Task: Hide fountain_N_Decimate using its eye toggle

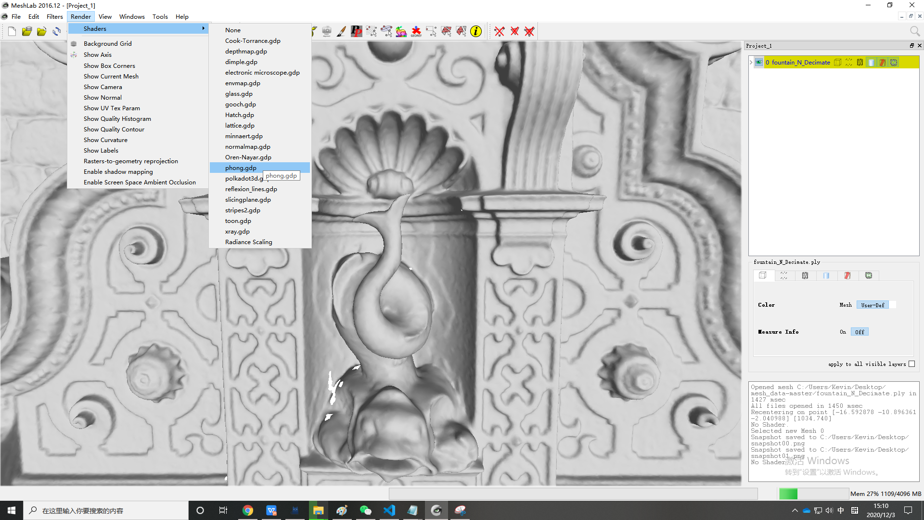Action: click(x=759, y=62)
